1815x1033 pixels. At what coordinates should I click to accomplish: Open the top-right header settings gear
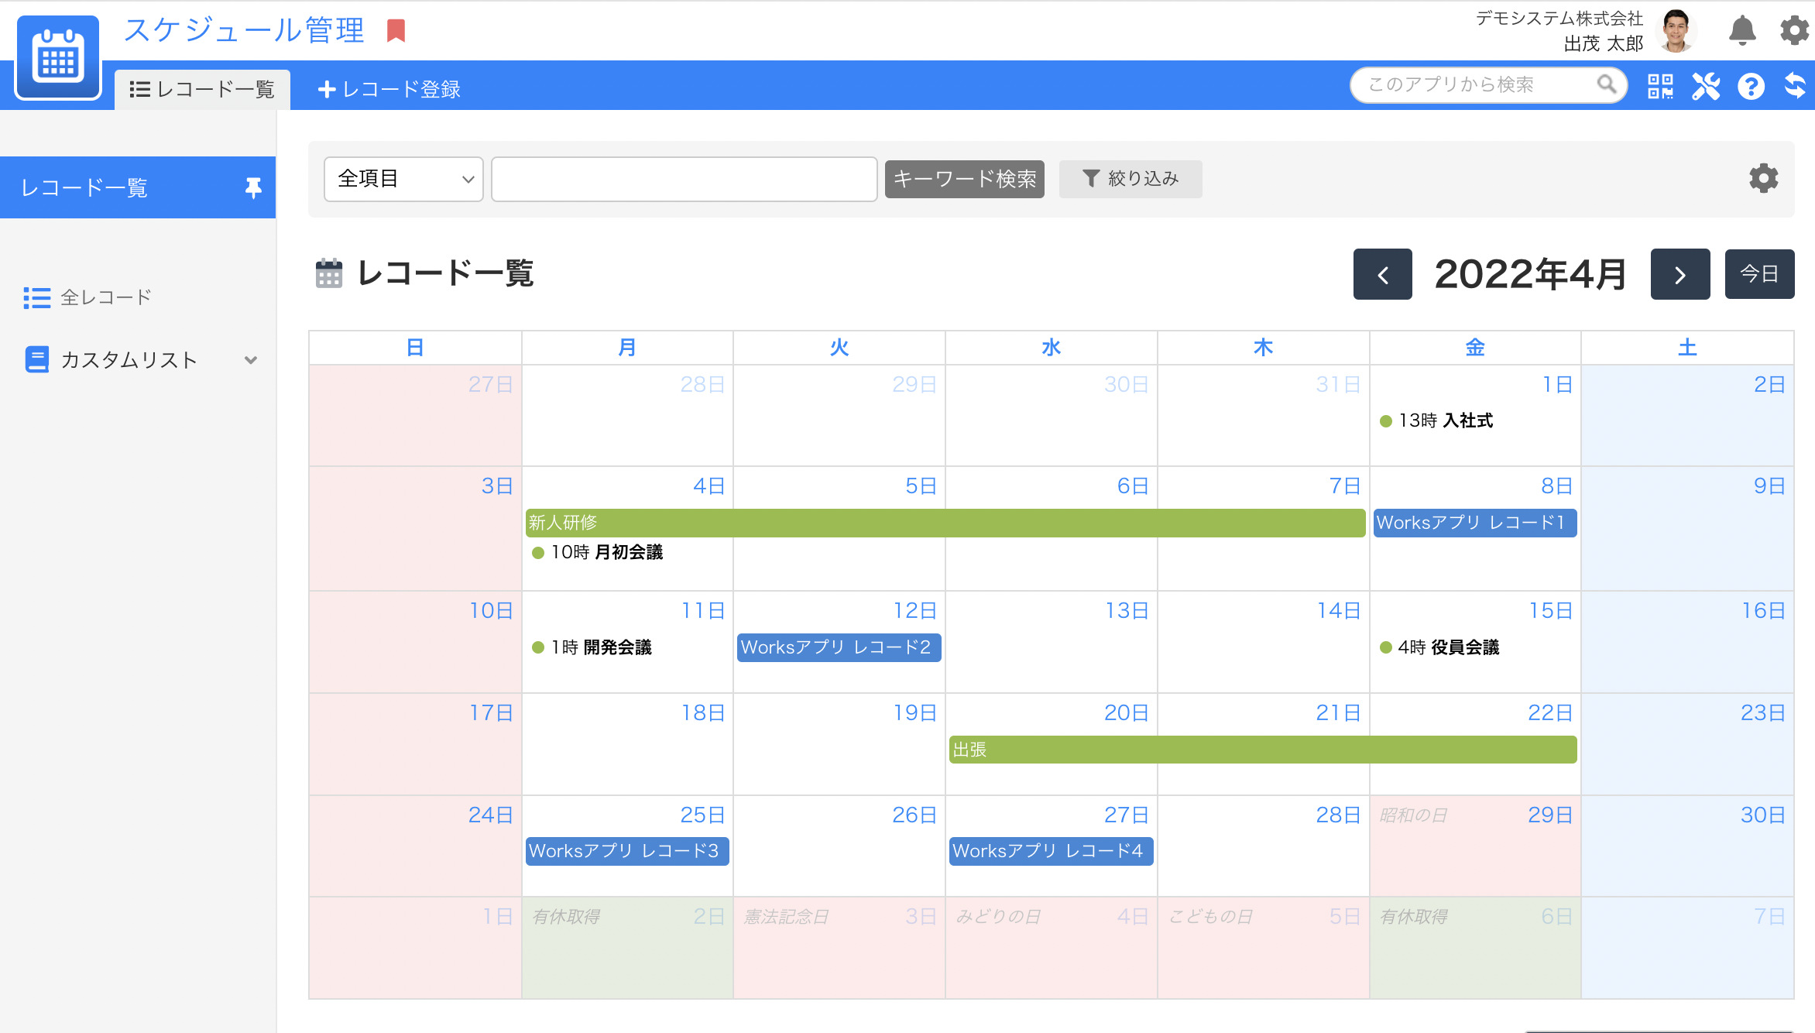tap(1794, 31)
